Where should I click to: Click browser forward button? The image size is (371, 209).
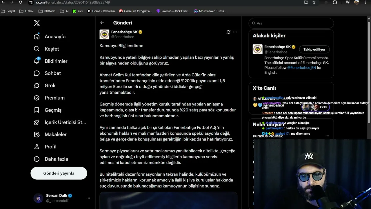click(x=12, y=2)
